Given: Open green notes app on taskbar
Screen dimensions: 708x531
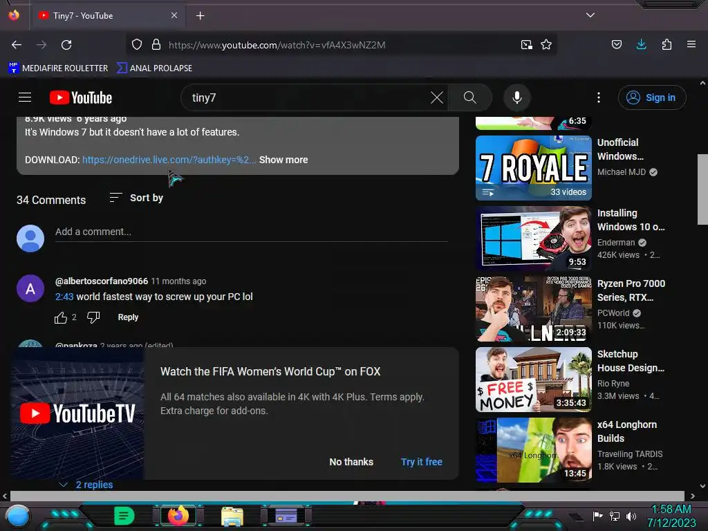Looking at the screenshot, I should coord(124,516).
